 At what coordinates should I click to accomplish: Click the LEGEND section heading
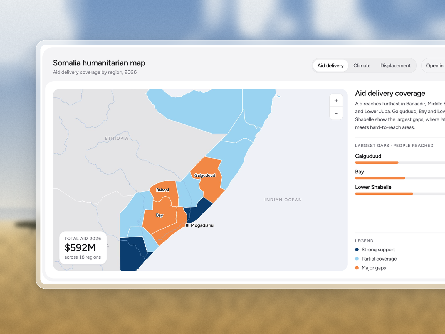(x=364, y=241)
